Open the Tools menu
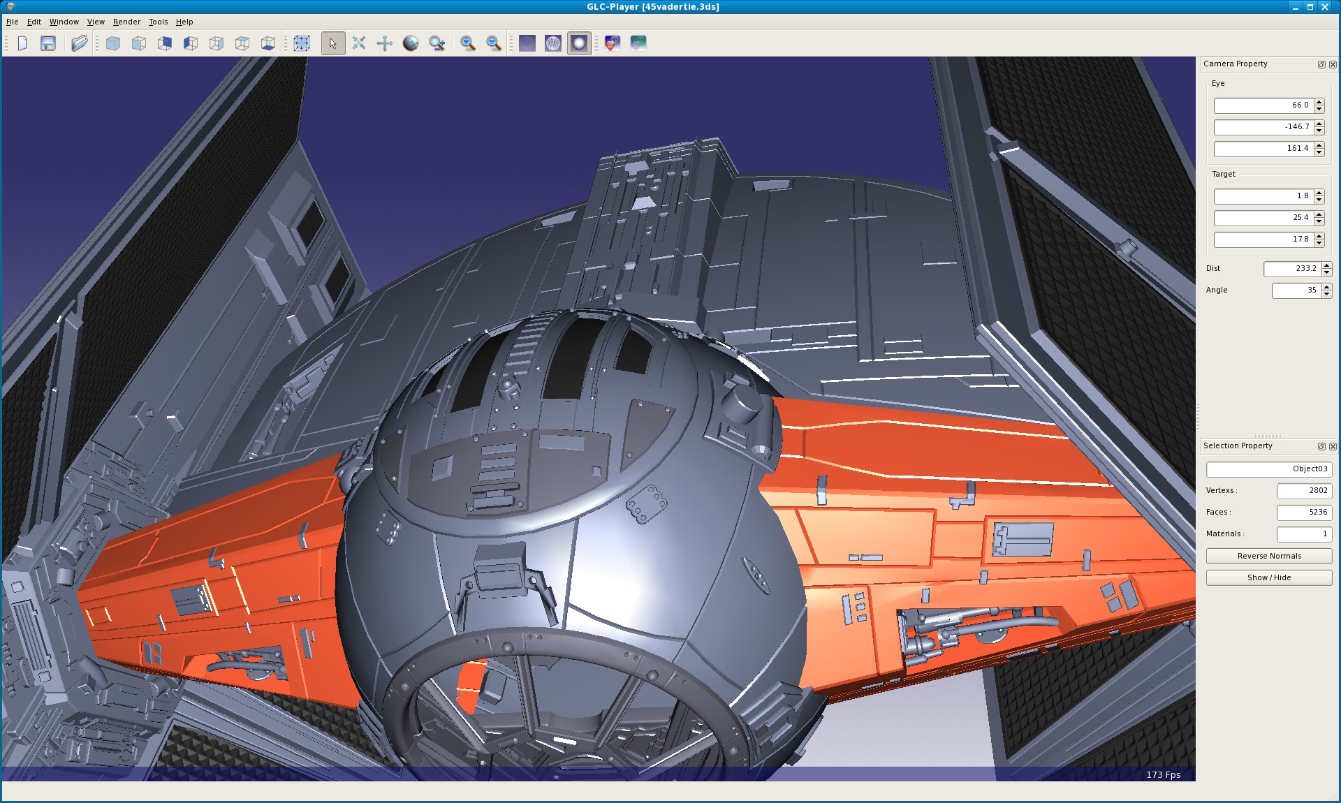 click(x=158, y=22)
